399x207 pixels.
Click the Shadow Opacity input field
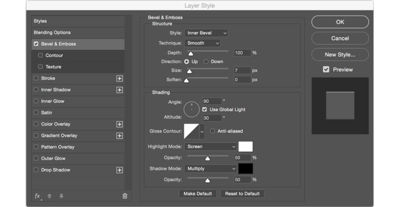pyautogui.click(x=242, y=180)
